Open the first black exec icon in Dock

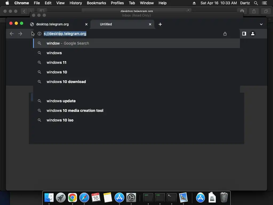point(148,198)
